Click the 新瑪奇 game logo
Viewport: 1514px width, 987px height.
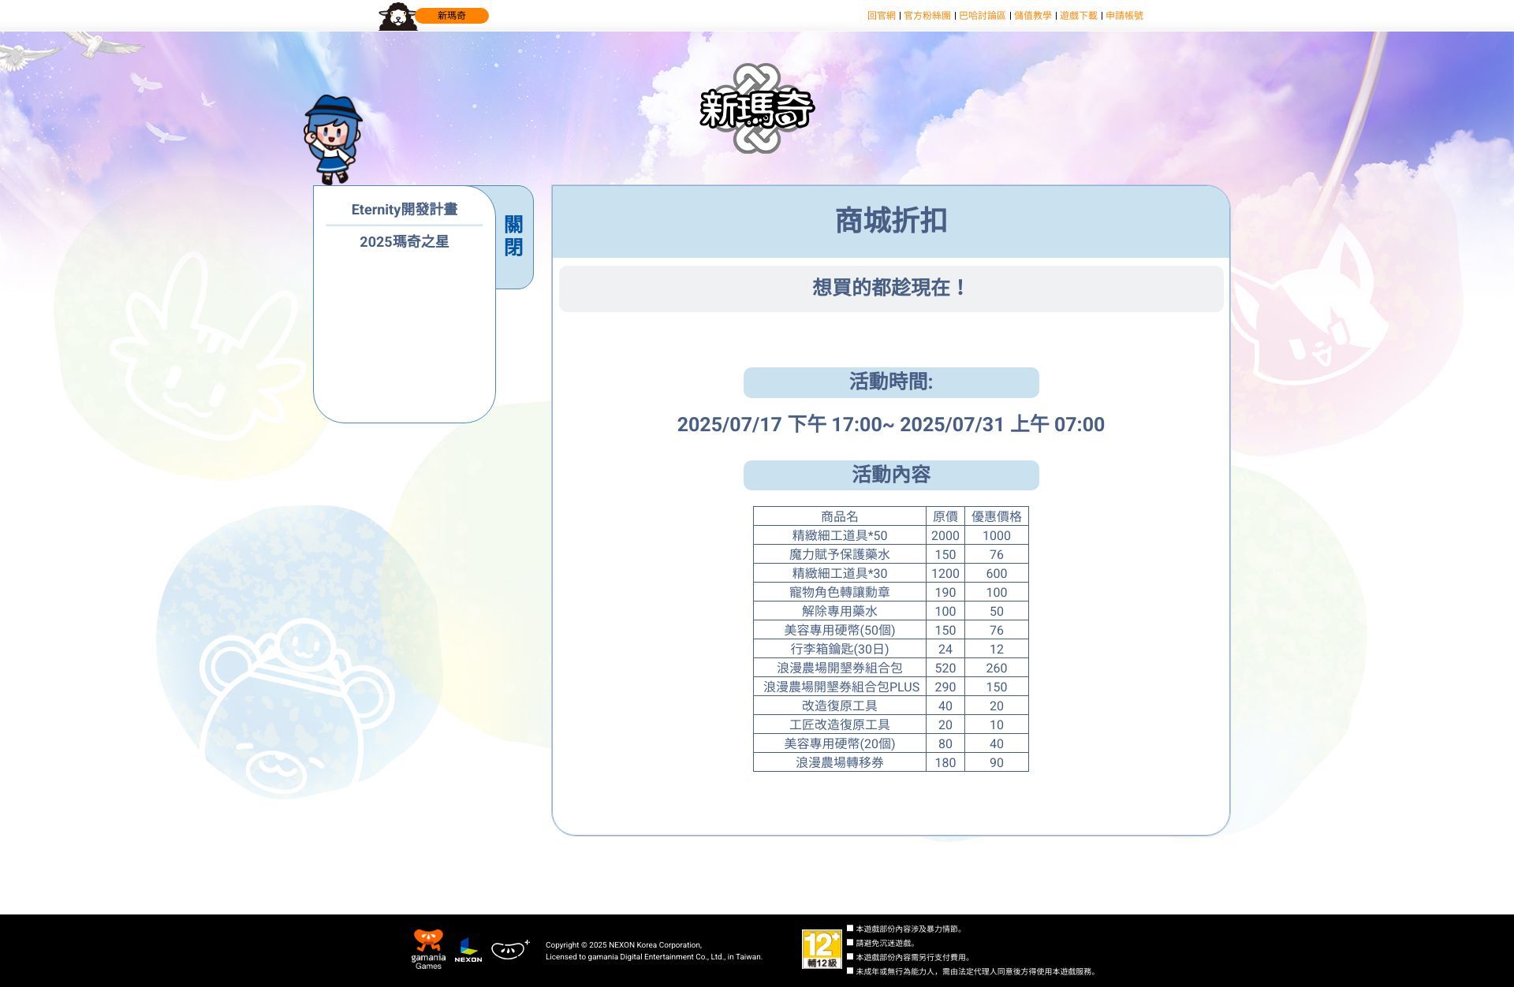click(757, 109)
